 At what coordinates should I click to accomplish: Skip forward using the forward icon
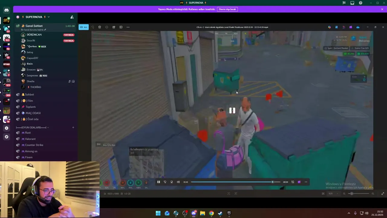point(172,182)
